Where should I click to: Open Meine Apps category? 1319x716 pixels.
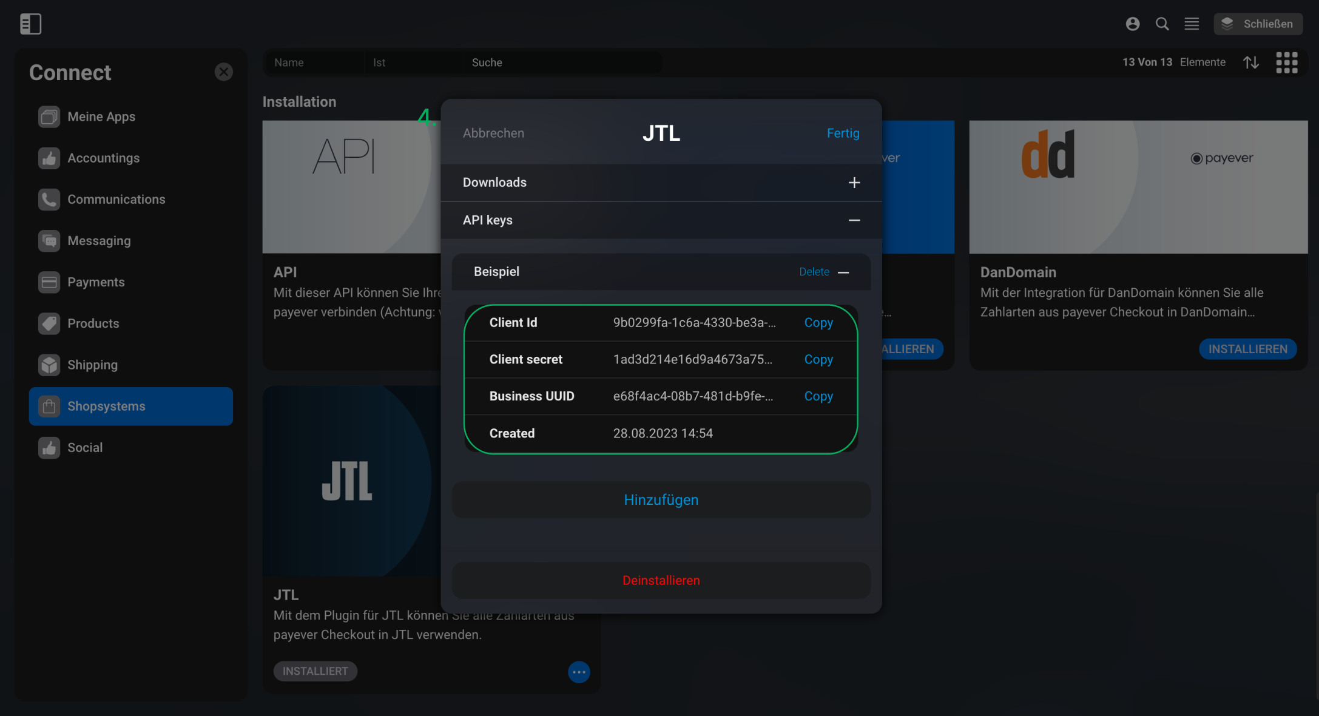click(131, 117)
